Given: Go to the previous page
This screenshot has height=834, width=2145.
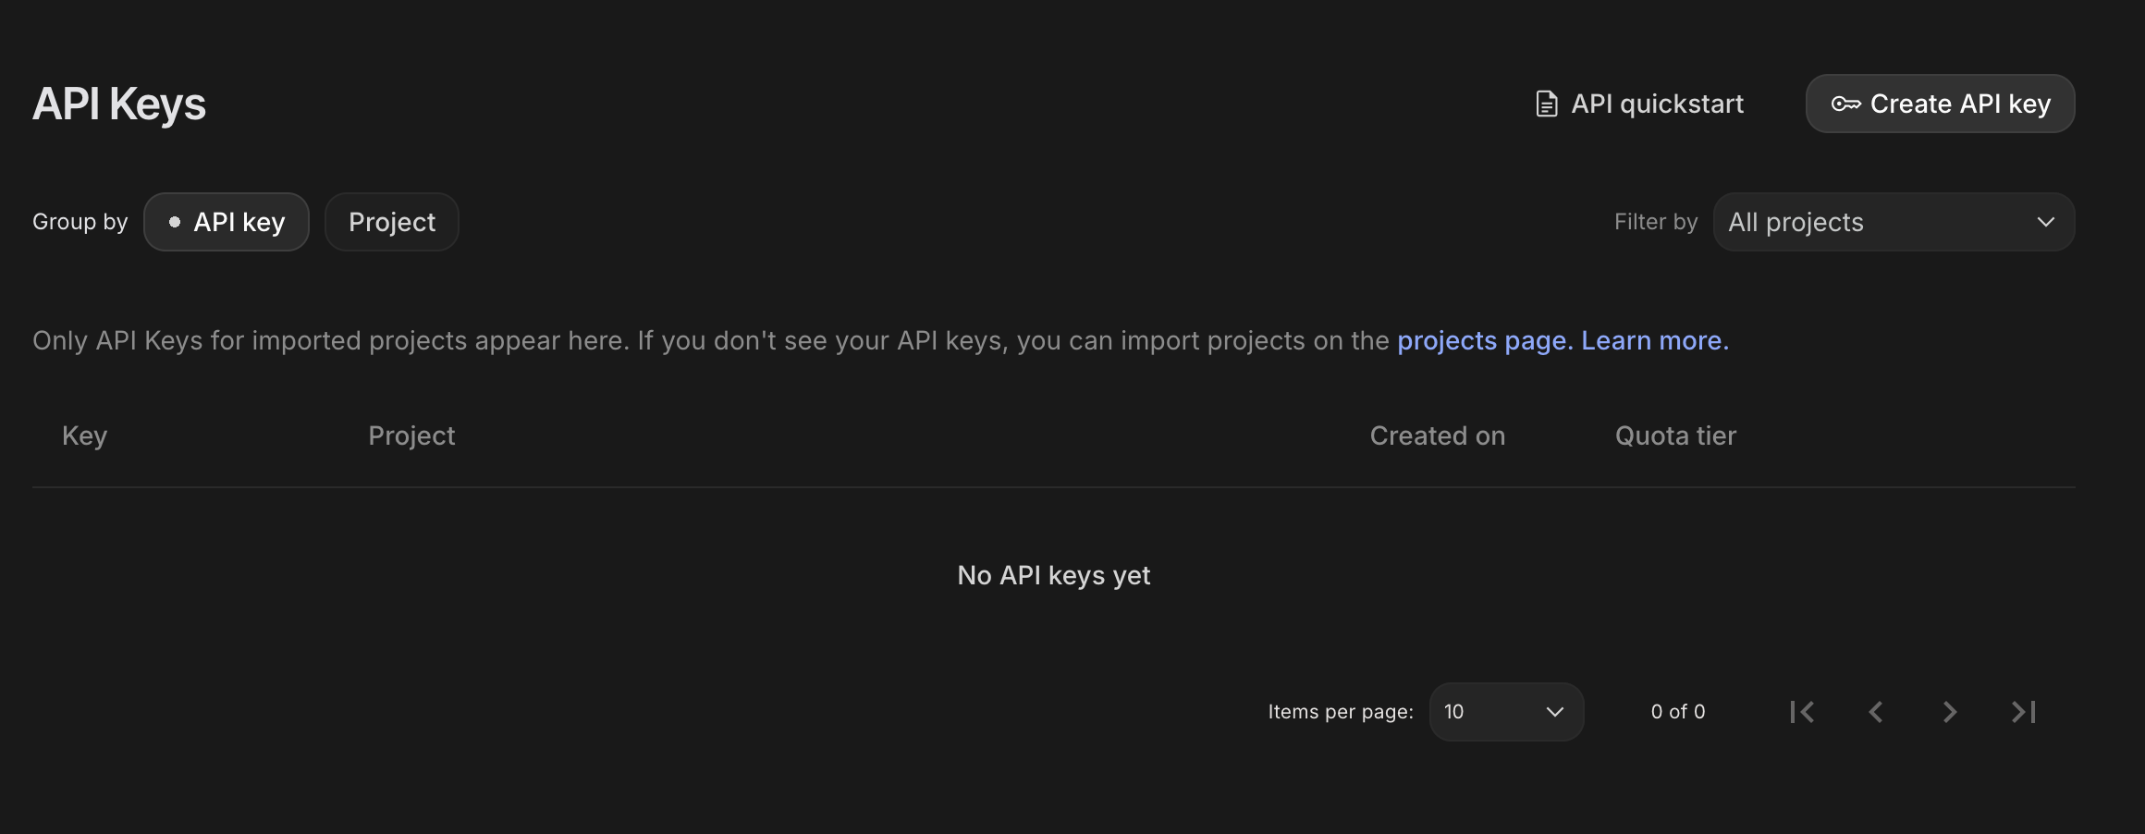Looking at the screenshot, I should [1875, 712].
